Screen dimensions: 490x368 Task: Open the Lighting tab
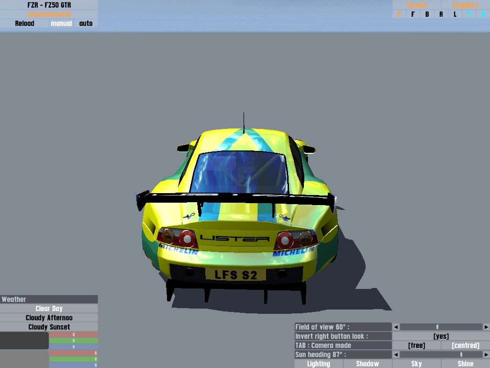pos(318,364)
